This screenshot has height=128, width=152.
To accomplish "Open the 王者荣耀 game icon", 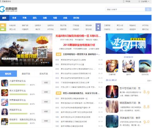I will coord(112,66).
